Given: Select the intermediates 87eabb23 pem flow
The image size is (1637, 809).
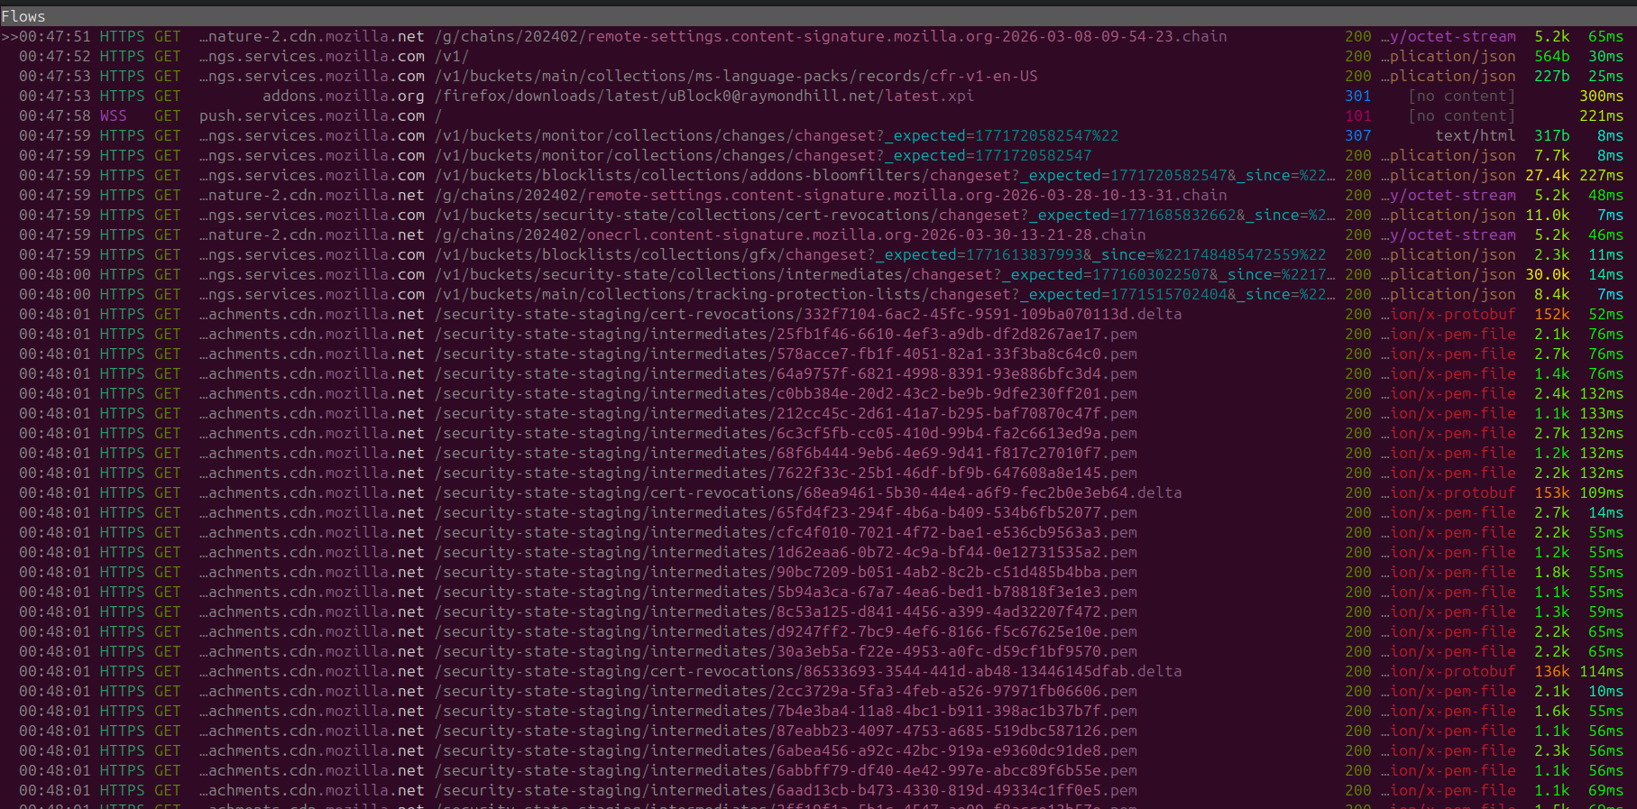Looking at the screenshot, I should point(818,731).
